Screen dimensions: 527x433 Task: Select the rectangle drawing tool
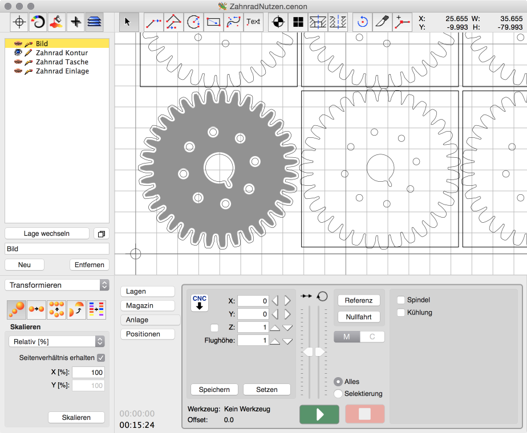213,22
